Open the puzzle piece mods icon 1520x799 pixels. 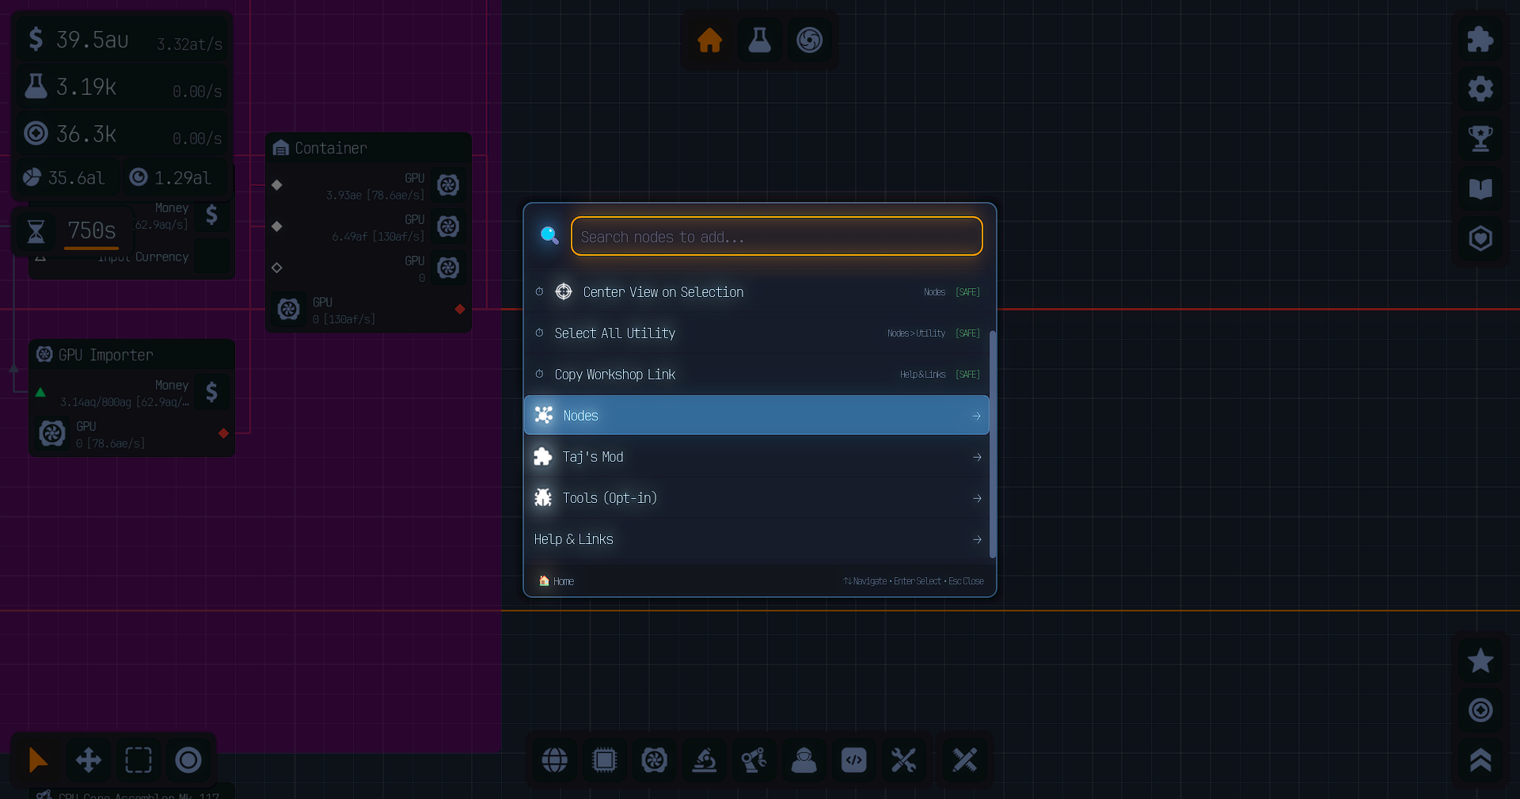pos(1480,40)
